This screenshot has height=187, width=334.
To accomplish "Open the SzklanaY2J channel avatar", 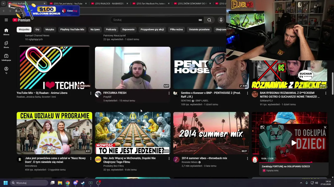I will (255, 94).
